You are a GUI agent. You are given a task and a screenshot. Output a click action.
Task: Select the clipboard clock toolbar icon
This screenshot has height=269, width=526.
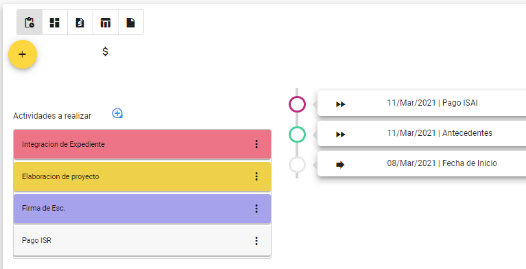[x=29, y=22]
